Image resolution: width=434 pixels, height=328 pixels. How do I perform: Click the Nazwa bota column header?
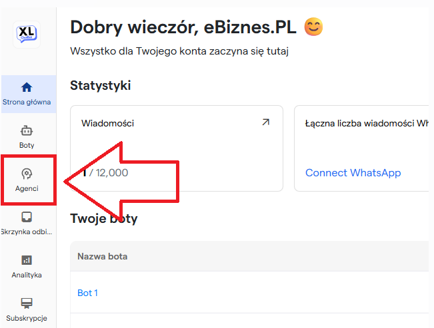point(102,256)
